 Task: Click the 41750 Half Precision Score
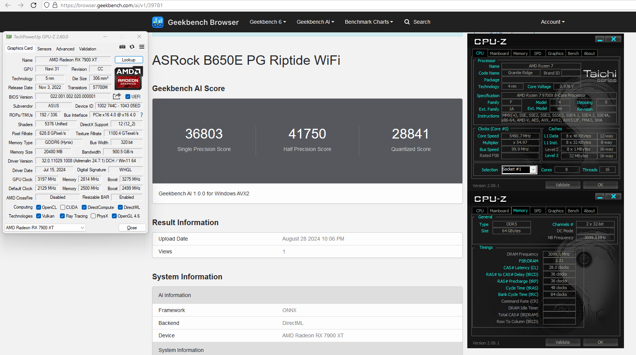pos(307,134)
